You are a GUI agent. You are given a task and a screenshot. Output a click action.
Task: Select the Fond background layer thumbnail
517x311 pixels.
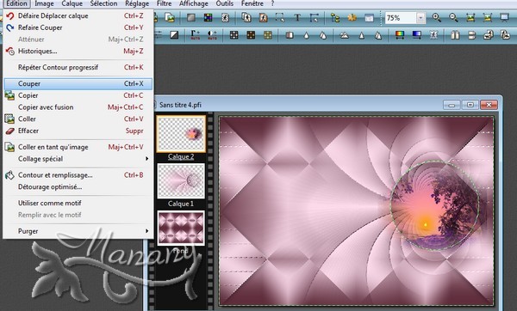(181, 229)
